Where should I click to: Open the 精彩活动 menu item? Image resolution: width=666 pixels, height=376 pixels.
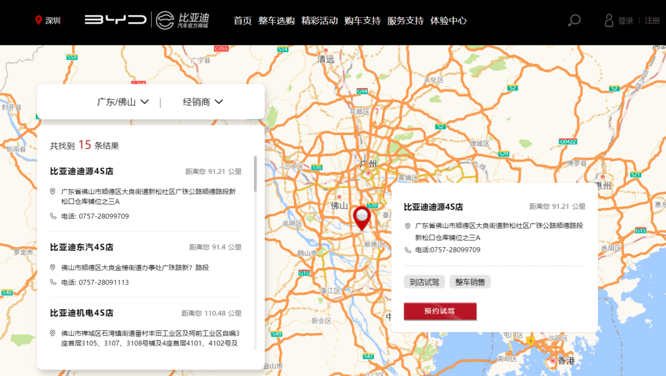[x=319, y=20]
